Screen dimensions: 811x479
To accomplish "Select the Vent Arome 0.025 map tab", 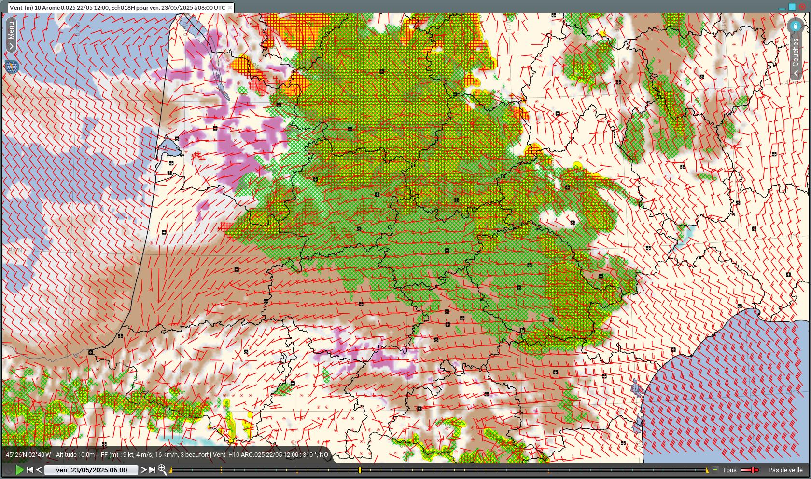I will (117, 8).
